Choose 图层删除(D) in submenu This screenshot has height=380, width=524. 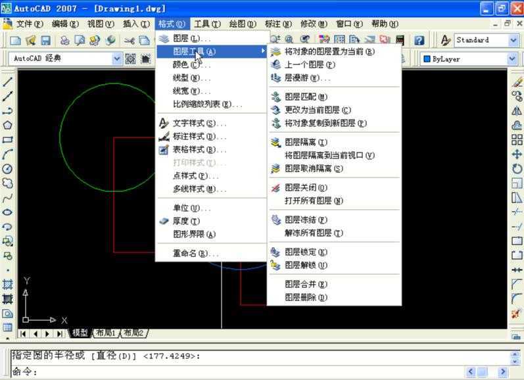[x=335, y=297]
